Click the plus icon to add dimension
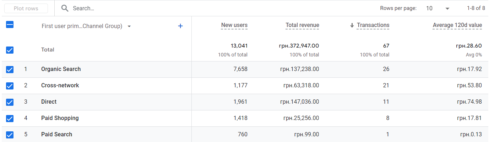This screenshot has height=142, width=489. coord(180,26)
